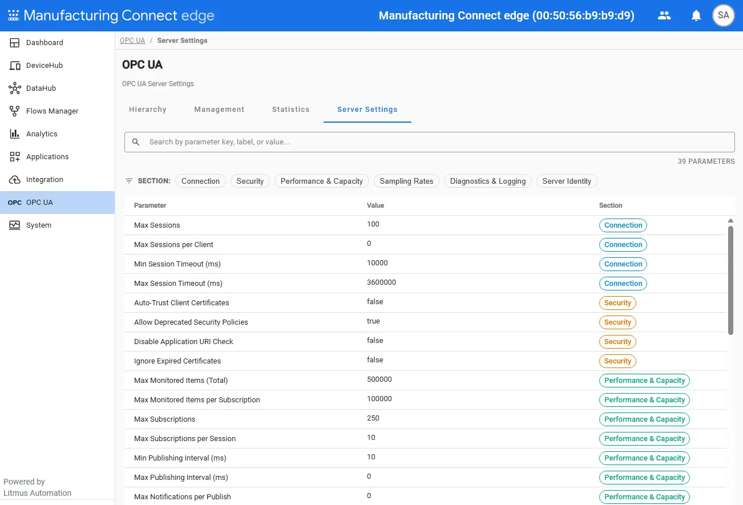Click the Applications grid icon
The height and width of the screenshot is (505, 743).
15,157
